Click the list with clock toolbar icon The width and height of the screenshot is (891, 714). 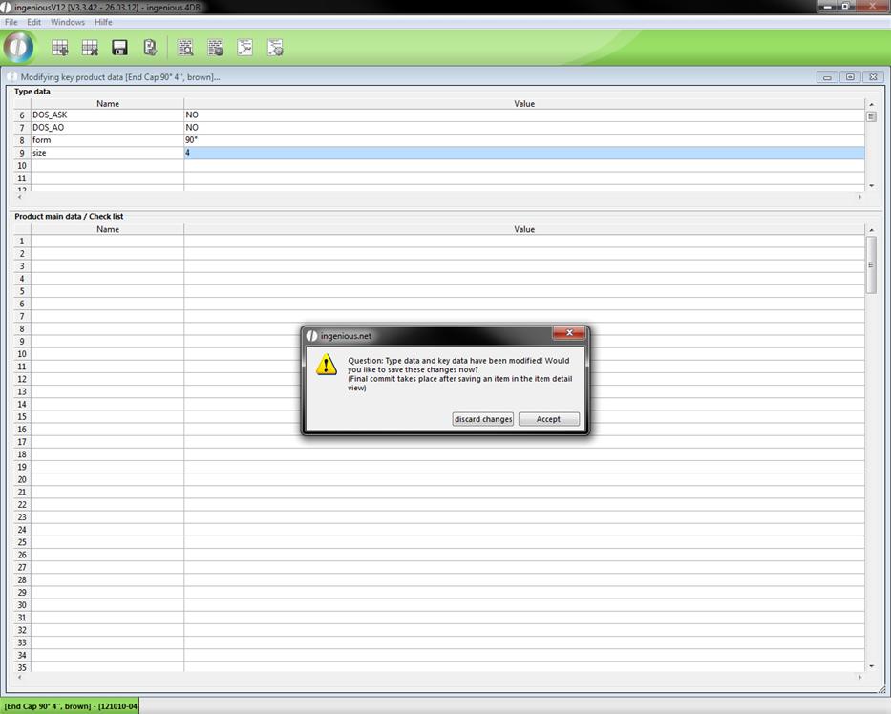(216, 48)
